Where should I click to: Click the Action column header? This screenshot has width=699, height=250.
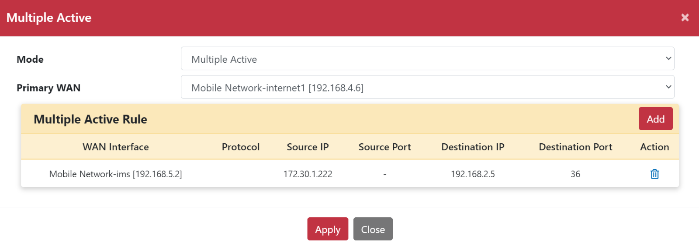[x=654, y=147]
